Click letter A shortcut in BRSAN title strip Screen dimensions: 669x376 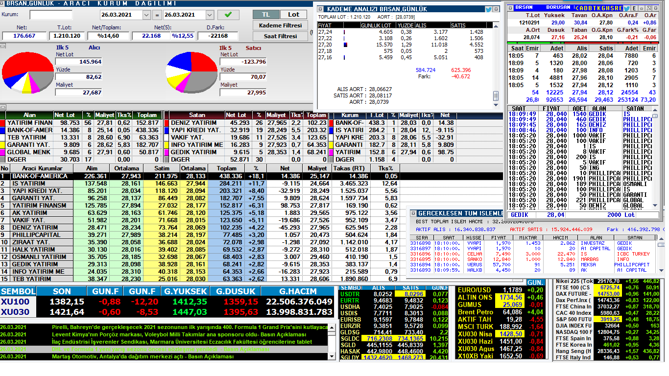click(x=581, y=8)
